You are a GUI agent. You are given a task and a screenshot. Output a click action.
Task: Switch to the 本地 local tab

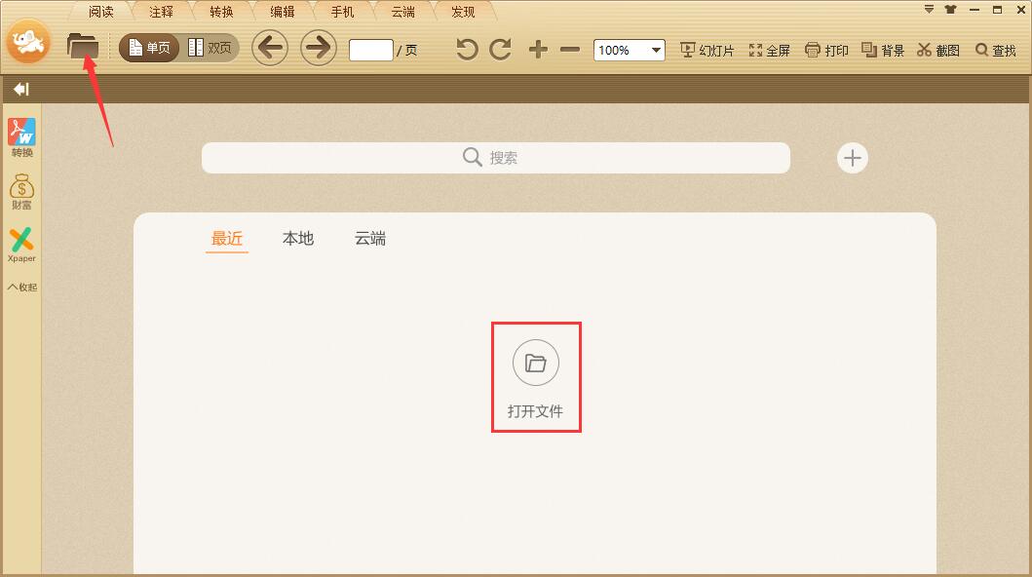297,237
